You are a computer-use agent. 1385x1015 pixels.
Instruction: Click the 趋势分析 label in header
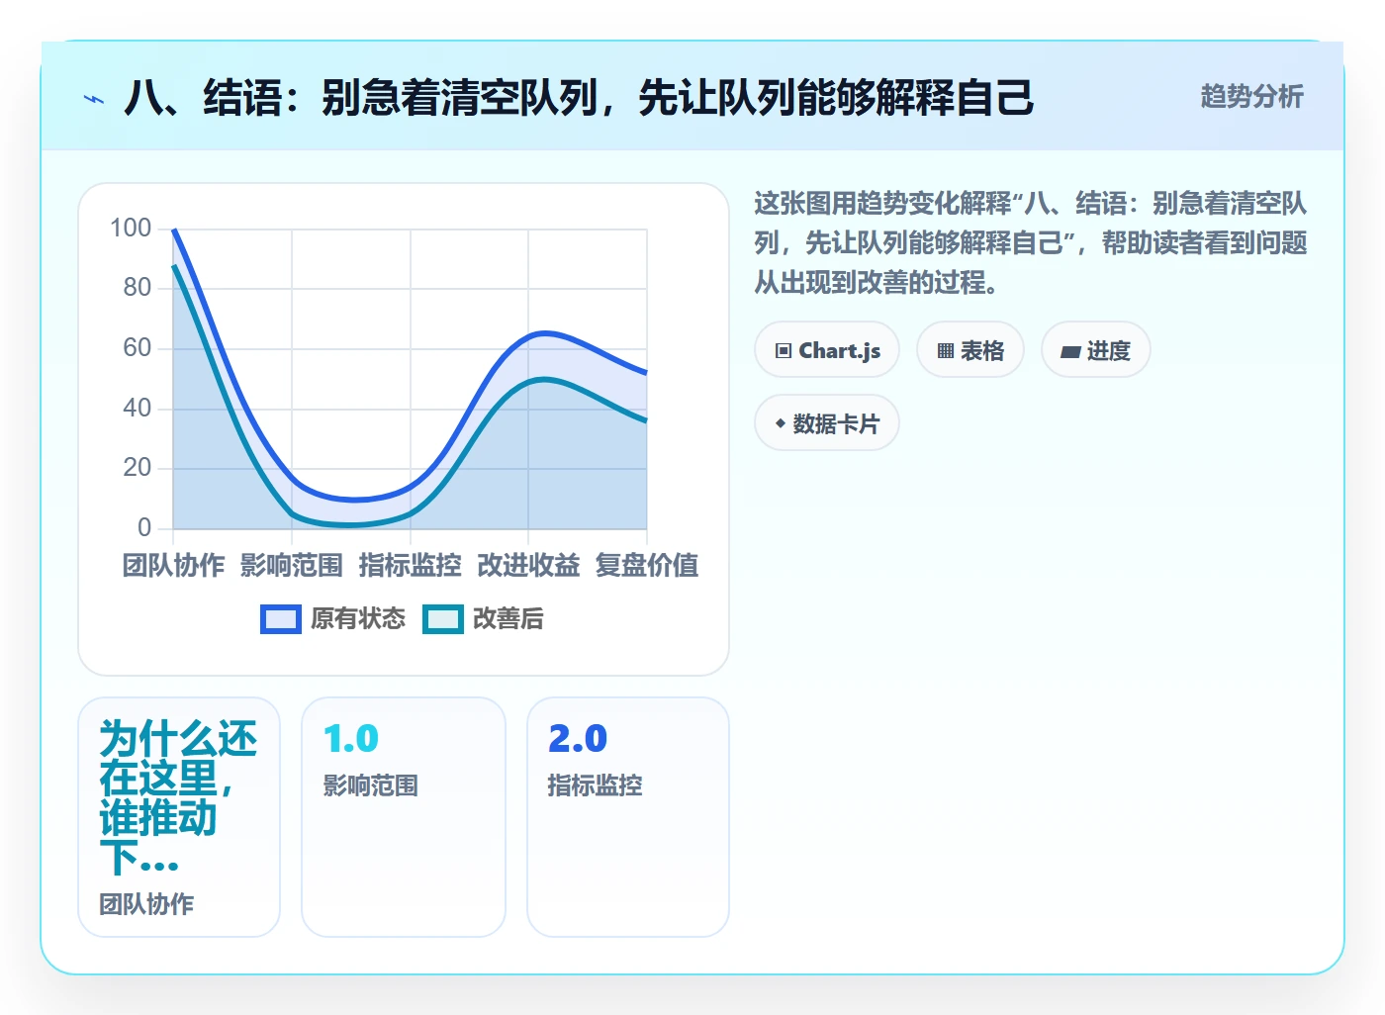(1251, 97)
